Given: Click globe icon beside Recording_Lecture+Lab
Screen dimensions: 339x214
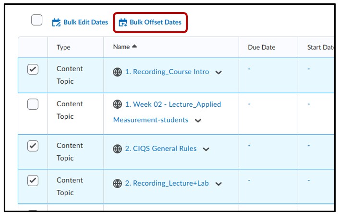Looking at the screenshot, I should pyautogui.click(x=118, y=184).
